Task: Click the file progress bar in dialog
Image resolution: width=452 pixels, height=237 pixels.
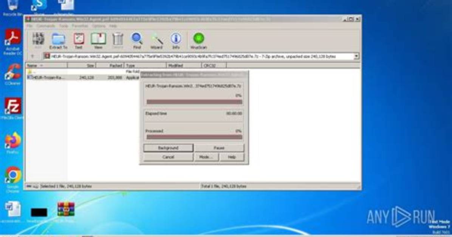Action: (195, 102)
